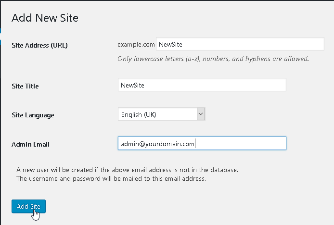Screen dimensions: 334x225
Task: Click the Admin Email label
Action: pyautogui.click(x=30, y=144)
